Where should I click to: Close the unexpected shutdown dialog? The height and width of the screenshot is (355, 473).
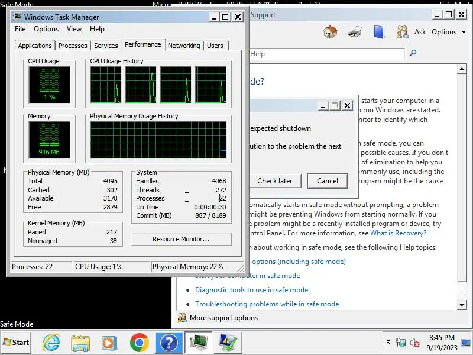[x=348, y=105]
